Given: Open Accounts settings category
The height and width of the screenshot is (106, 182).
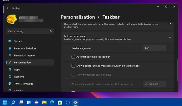Looking at the screenshot, I should [x=30, y=76].
